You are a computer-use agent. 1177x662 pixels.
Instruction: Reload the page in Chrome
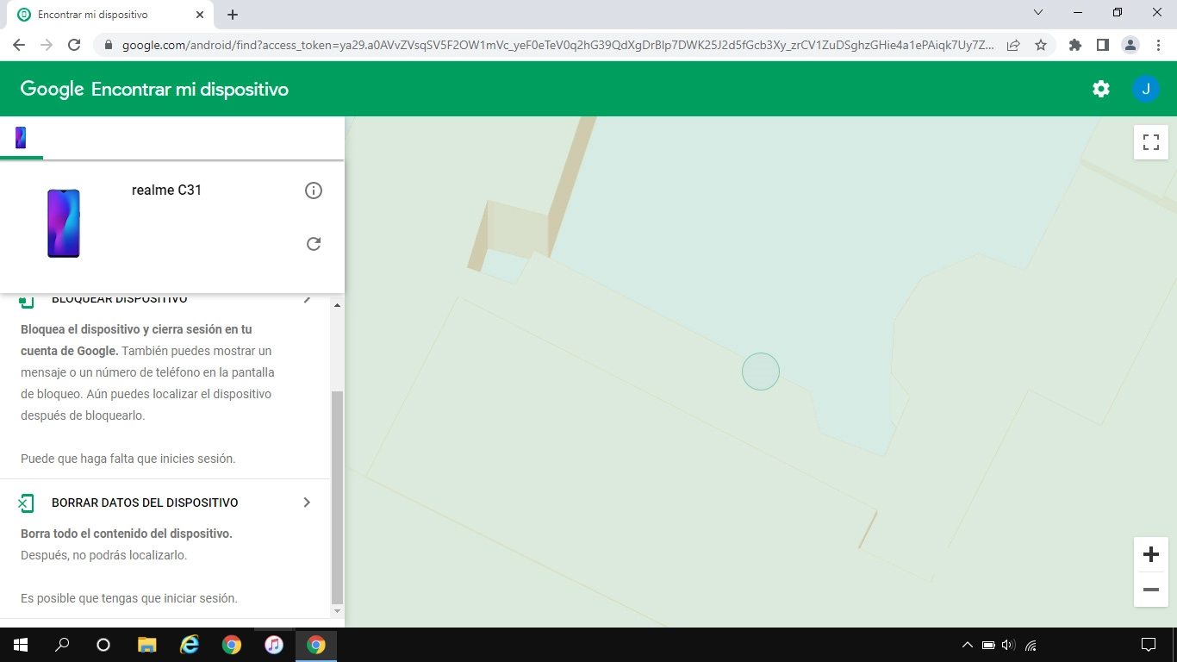74,45
